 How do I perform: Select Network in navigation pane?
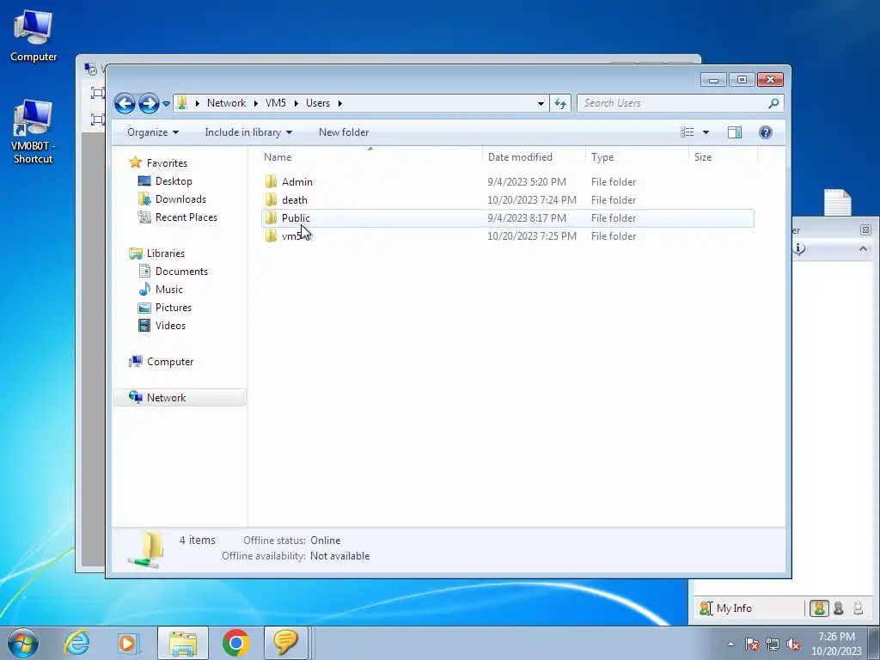point(166,398)
